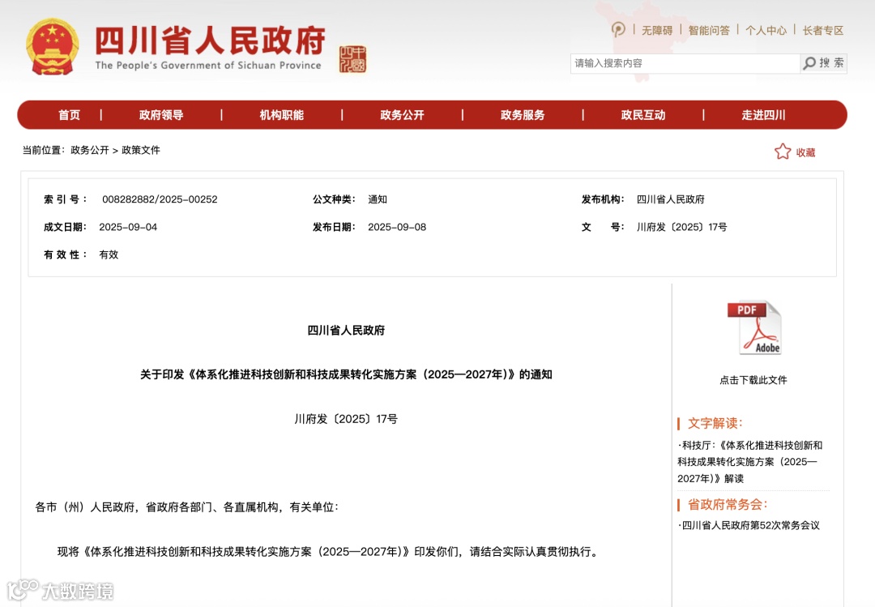Screen dimensions: 875x607
Task: Click 点击下载此文件 link
Action: tap(753, 380)
